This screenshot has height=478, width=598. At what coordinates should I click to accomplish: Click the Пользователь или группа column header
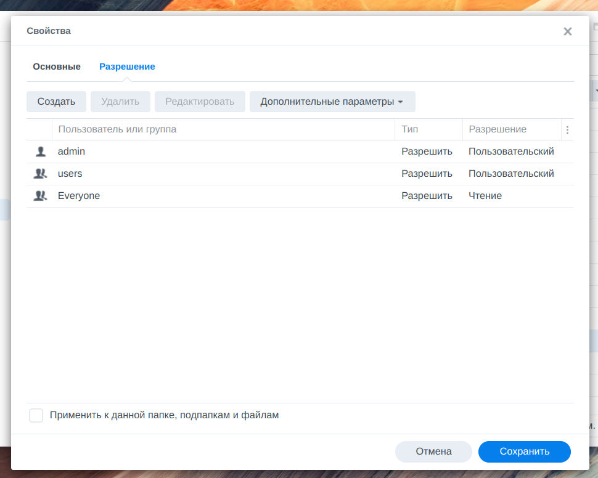[117, 129]
